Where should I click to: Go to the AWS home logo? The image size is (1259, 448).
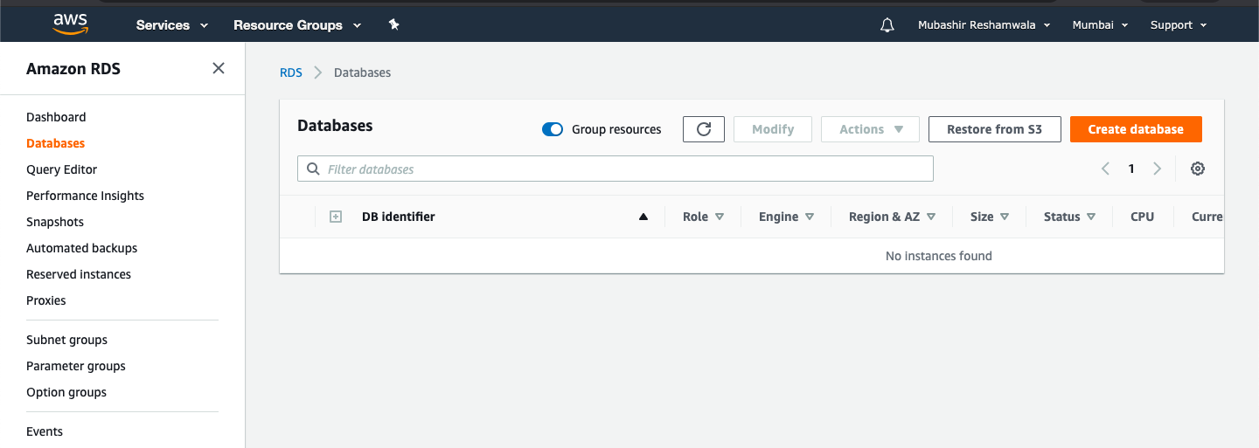(70, 24)
